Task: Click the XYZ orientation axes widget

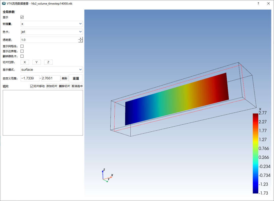Action: click(107, 176)
